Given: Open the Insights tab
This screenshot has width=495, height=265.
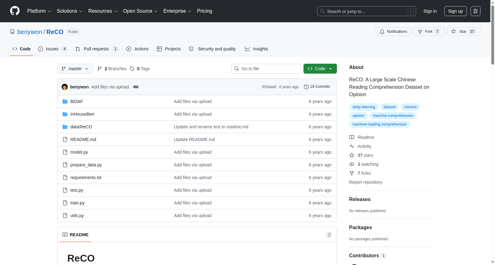Looking at the screenshot, I should pos(256,49).
